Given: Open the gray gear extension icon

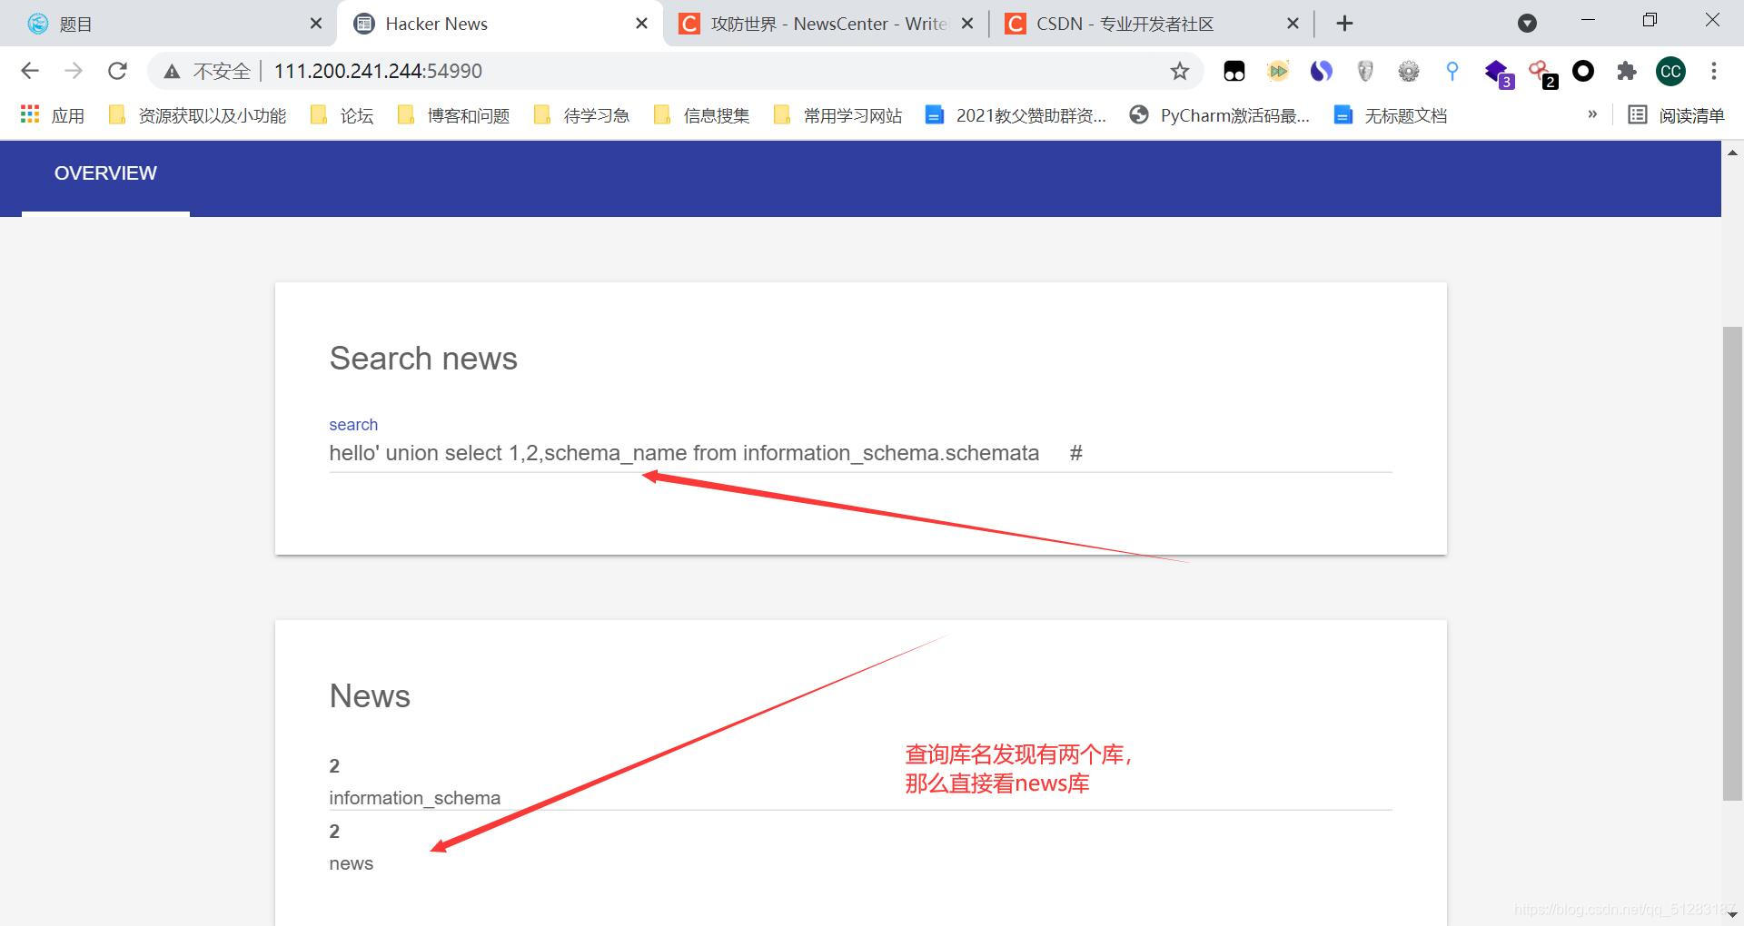Looking at the screenshot, I should pyautogui.click(x=1408, y=71).
